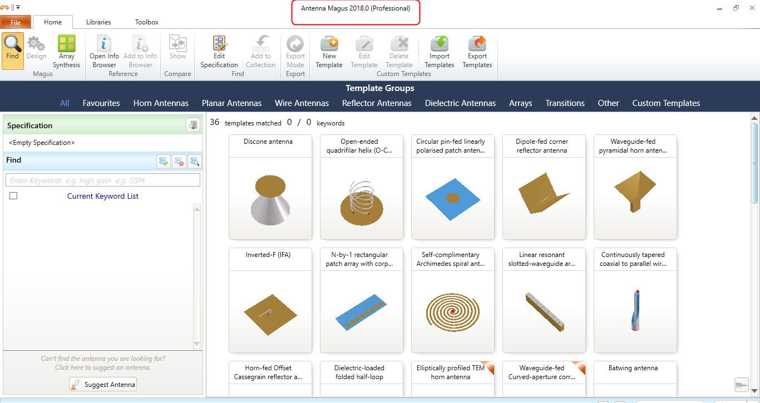The image size is (760, 403).
Task: Select the Find tool in ribbon
Action: tap(13, 51)
